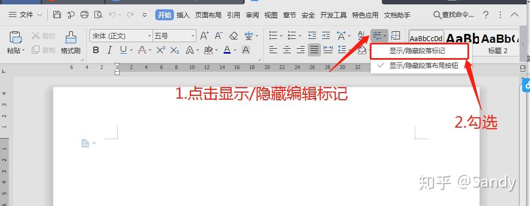Toggle italic formatting
Screen dimensions: 530x206
coord(109,50)
